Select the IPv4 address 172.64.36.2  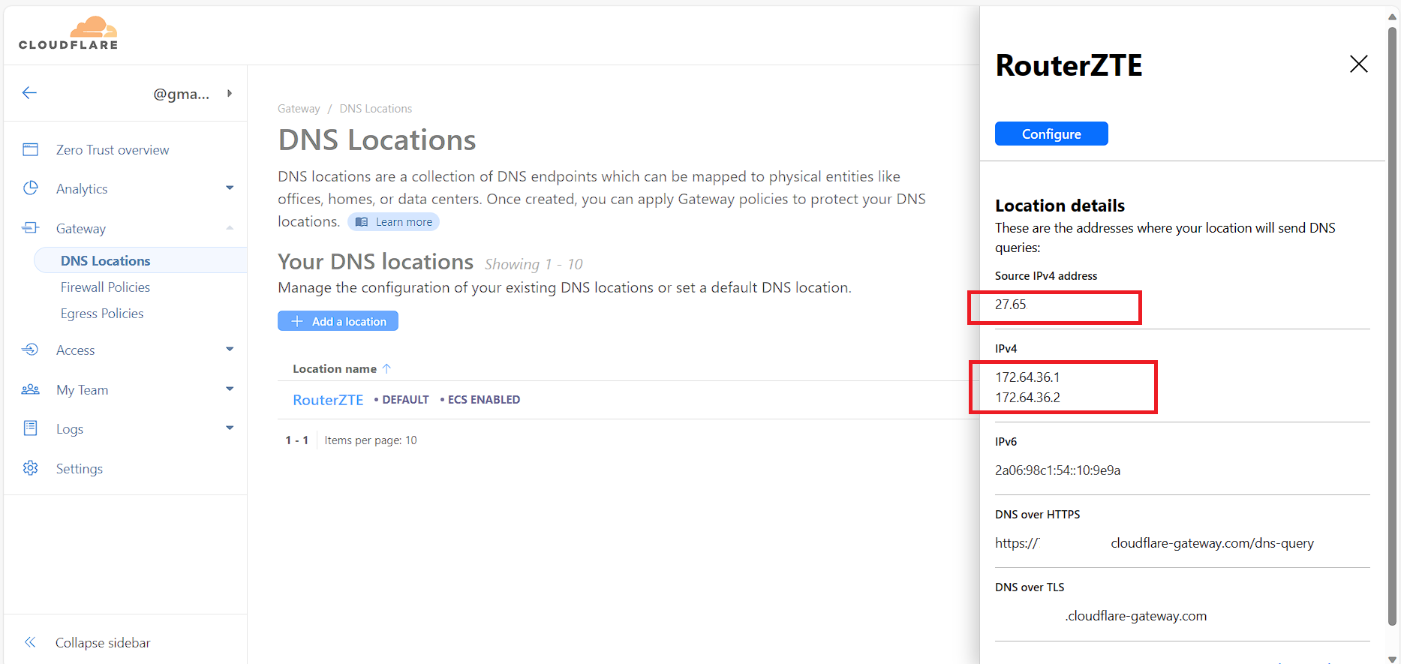click(1027, 398)
